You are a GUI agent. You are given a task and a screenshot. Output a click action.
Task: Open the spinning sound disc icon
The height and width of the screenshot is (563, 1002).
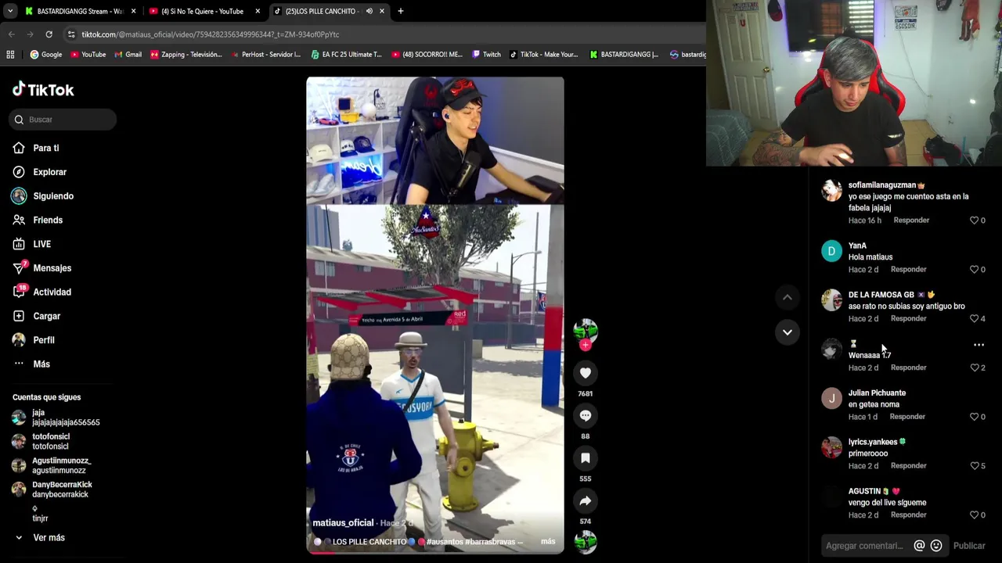point(585,542)
